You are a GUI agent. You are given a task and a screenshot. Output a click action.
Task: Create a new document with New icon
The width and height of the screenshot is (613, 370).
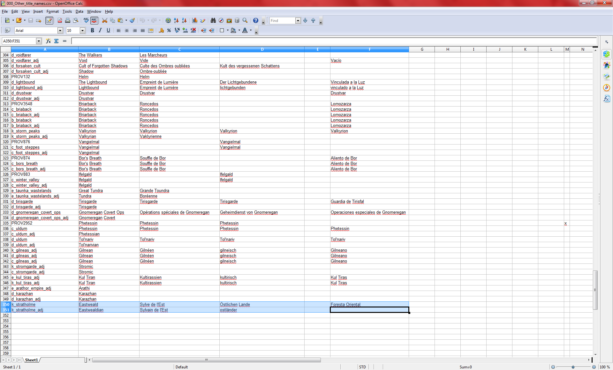point(7,20)
